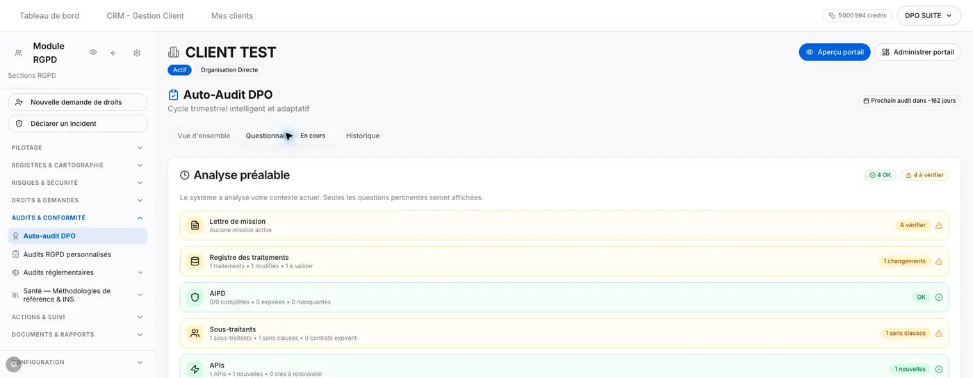Open CRM - Gestion Client menu
This screenshot has width=973, height=378.
click(145, 15)
